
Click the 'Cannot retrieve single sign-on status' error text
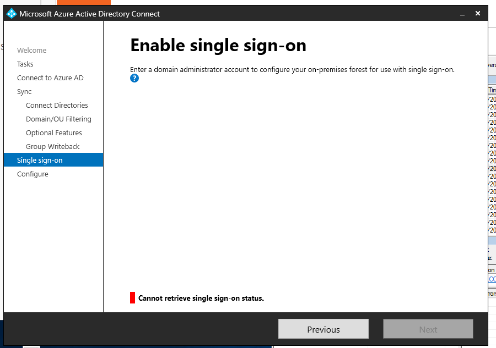click(x=201, y=298)
